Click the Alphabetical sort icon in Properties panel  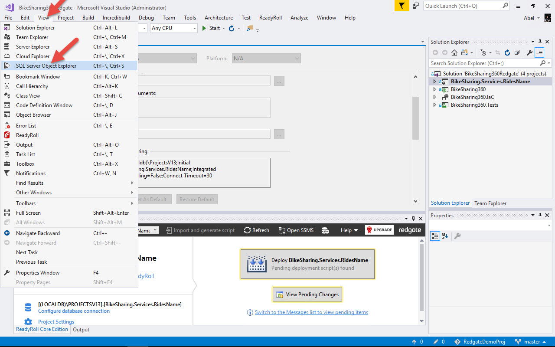pos(445,236)
